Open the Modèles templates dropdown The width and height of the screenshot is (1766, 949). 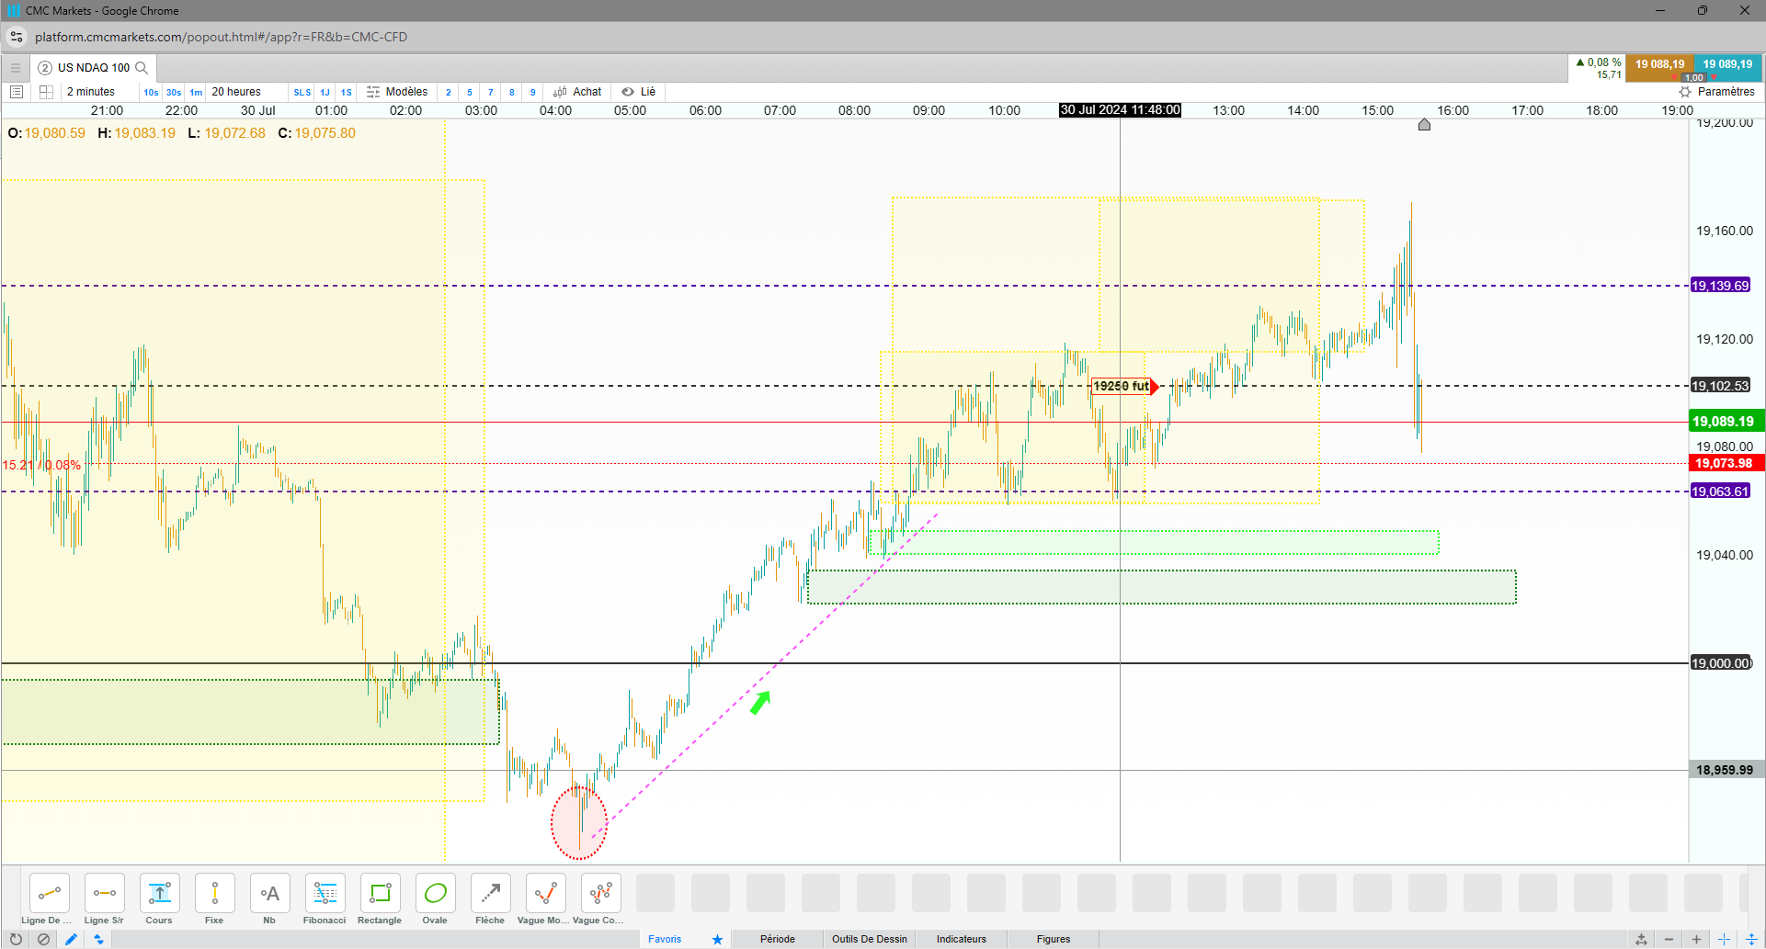tap(397, 92)
